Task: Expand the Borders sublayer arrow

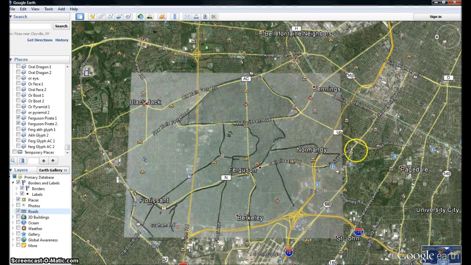Action: (17, 188)
